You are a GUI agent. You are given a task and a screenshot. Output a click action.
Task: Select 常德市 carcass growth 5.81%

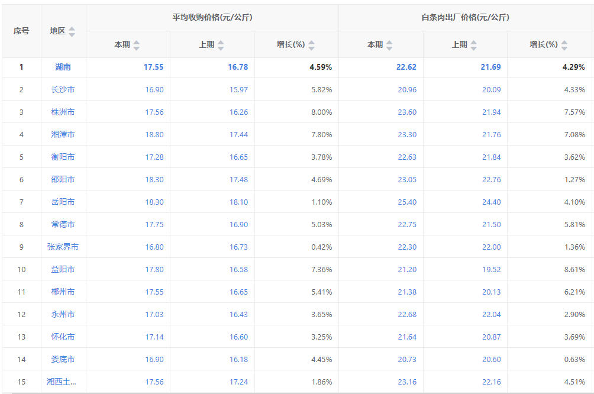pyautogui.click(x=574, y=225)
